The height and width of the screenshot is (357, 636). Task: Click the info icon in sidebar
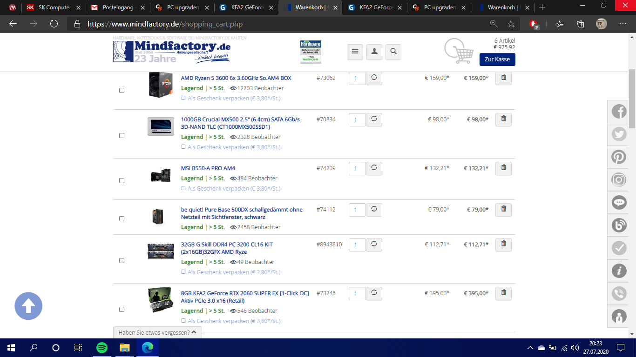click(619, 271)
